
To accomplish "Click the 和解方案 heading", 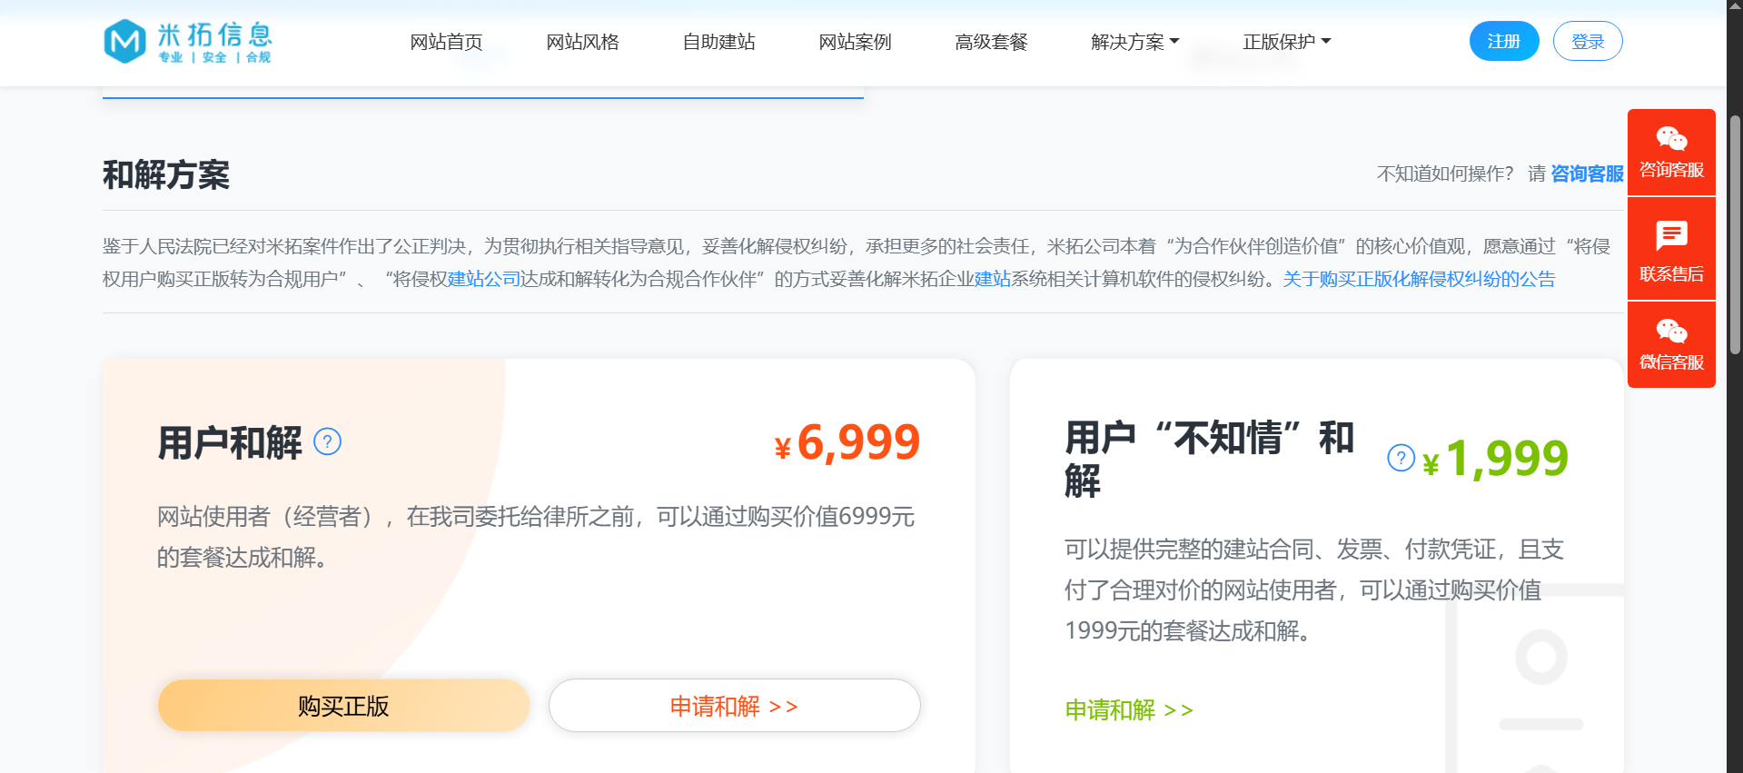I will click(166, 174).
